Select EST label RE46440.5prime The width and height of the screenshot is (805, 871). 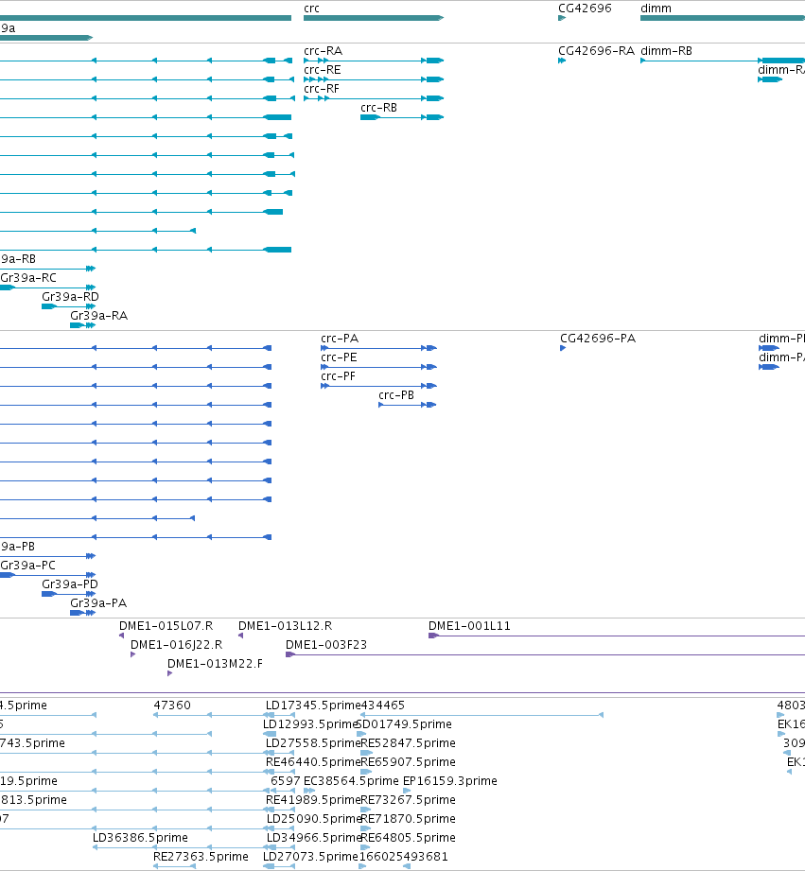[313, 762]
